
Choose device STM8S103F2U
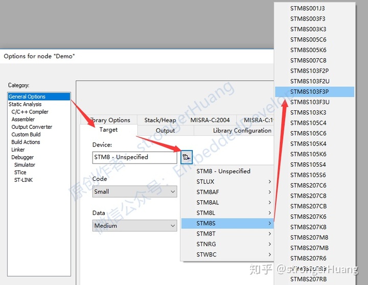point(314,81)
